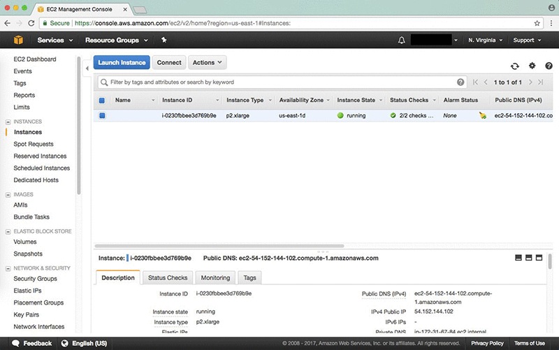Sort by the Availability Zone column

tap(305, 101)
